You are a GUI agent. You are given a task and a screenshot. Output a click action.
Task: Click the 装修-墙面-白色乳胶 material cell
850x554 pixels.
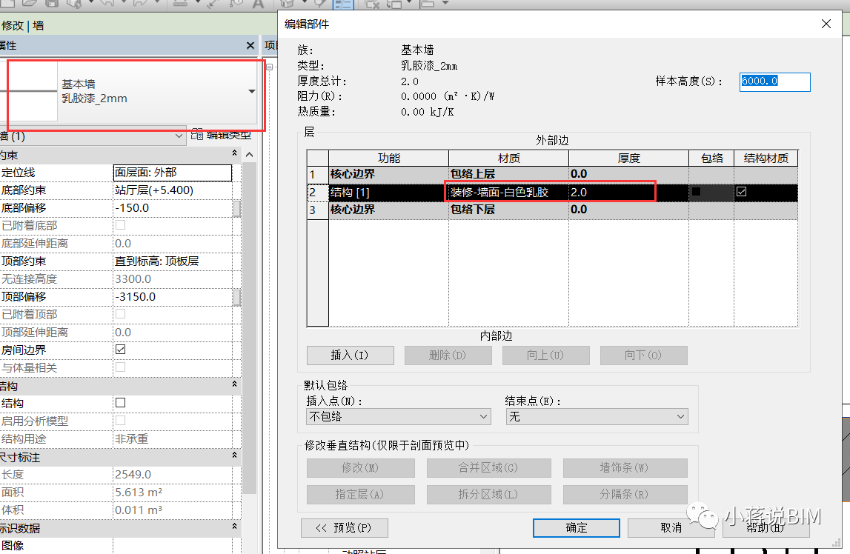coord(508,193)
